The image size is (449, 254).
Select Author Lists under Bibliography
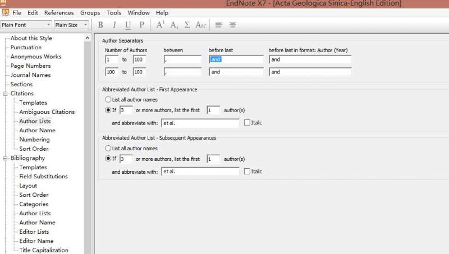(35, 214)
